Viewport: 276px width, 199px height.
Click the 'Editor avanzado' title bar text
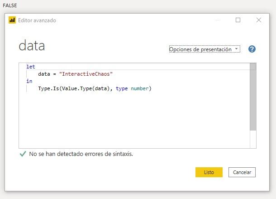37,20
